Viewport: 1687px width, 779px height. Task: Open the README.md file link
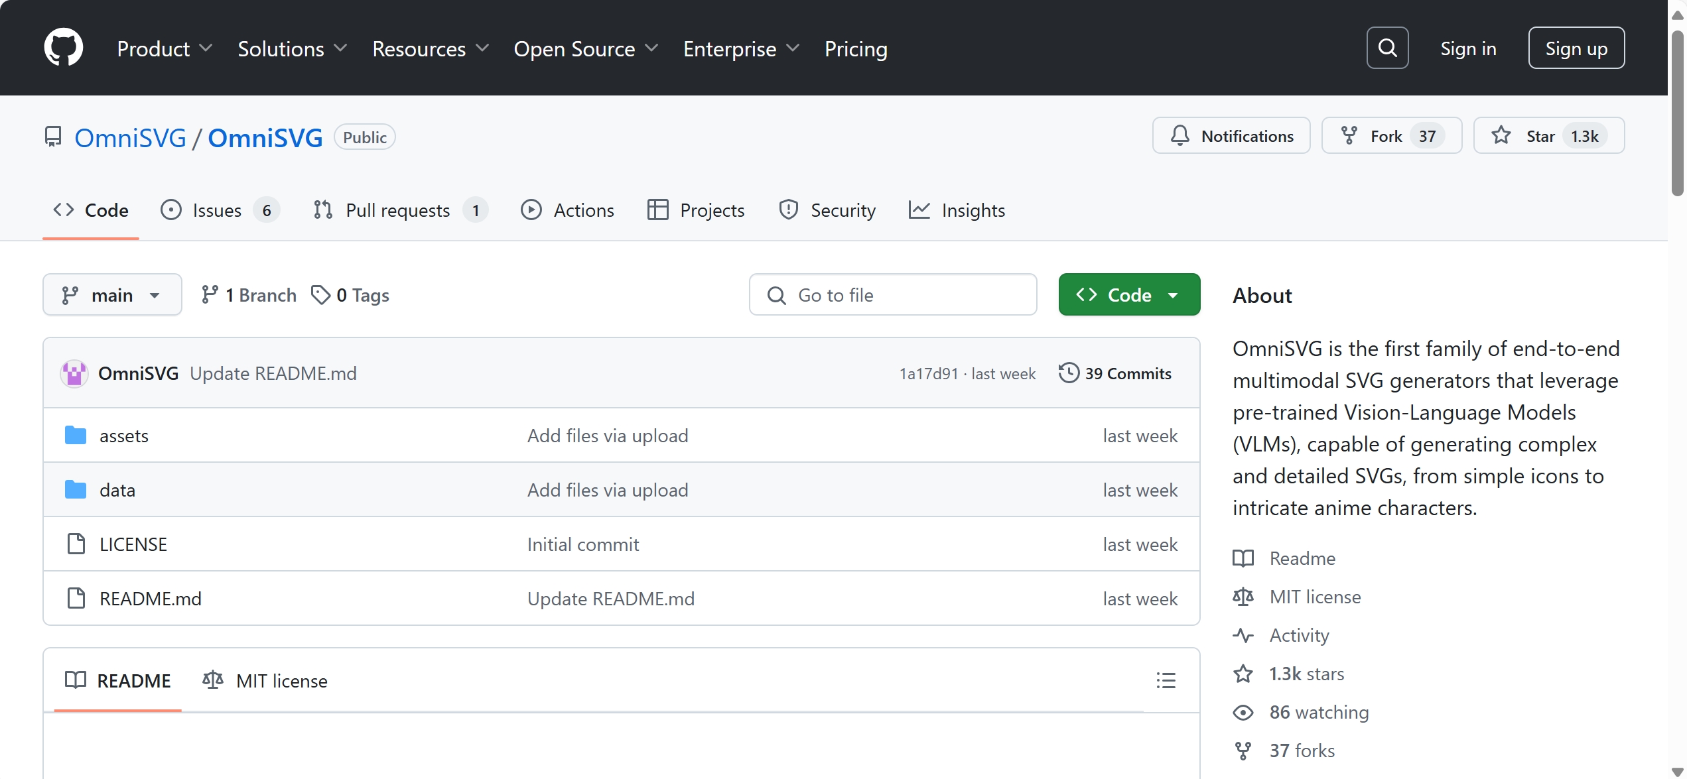pyautogui.click(x=151, y=599)
